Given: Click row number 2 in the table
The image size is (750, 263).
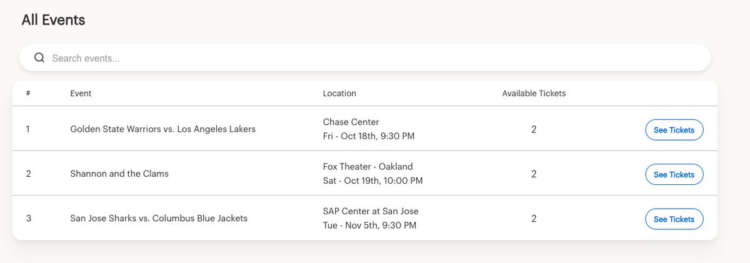Looking at the screenshot, I should point(28,174).
